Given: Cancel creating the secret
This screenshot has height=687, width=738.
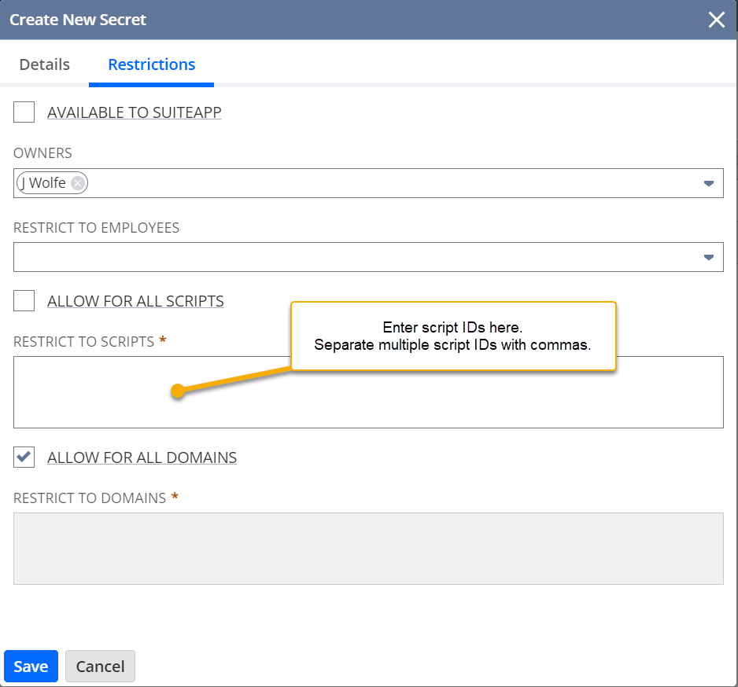Looking at the screenshot, I should coord(100,667).
